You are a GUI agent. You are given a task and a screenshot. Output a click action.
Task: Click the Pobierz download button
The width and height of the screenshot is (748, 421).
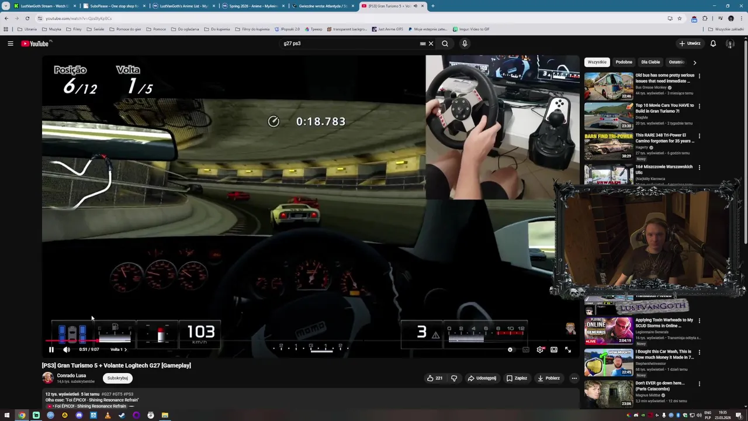point(549,378)
